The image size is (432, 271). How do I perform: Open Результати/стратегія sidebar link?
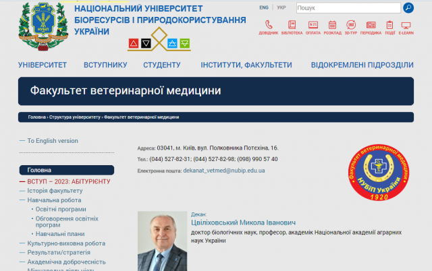point(59,252)
